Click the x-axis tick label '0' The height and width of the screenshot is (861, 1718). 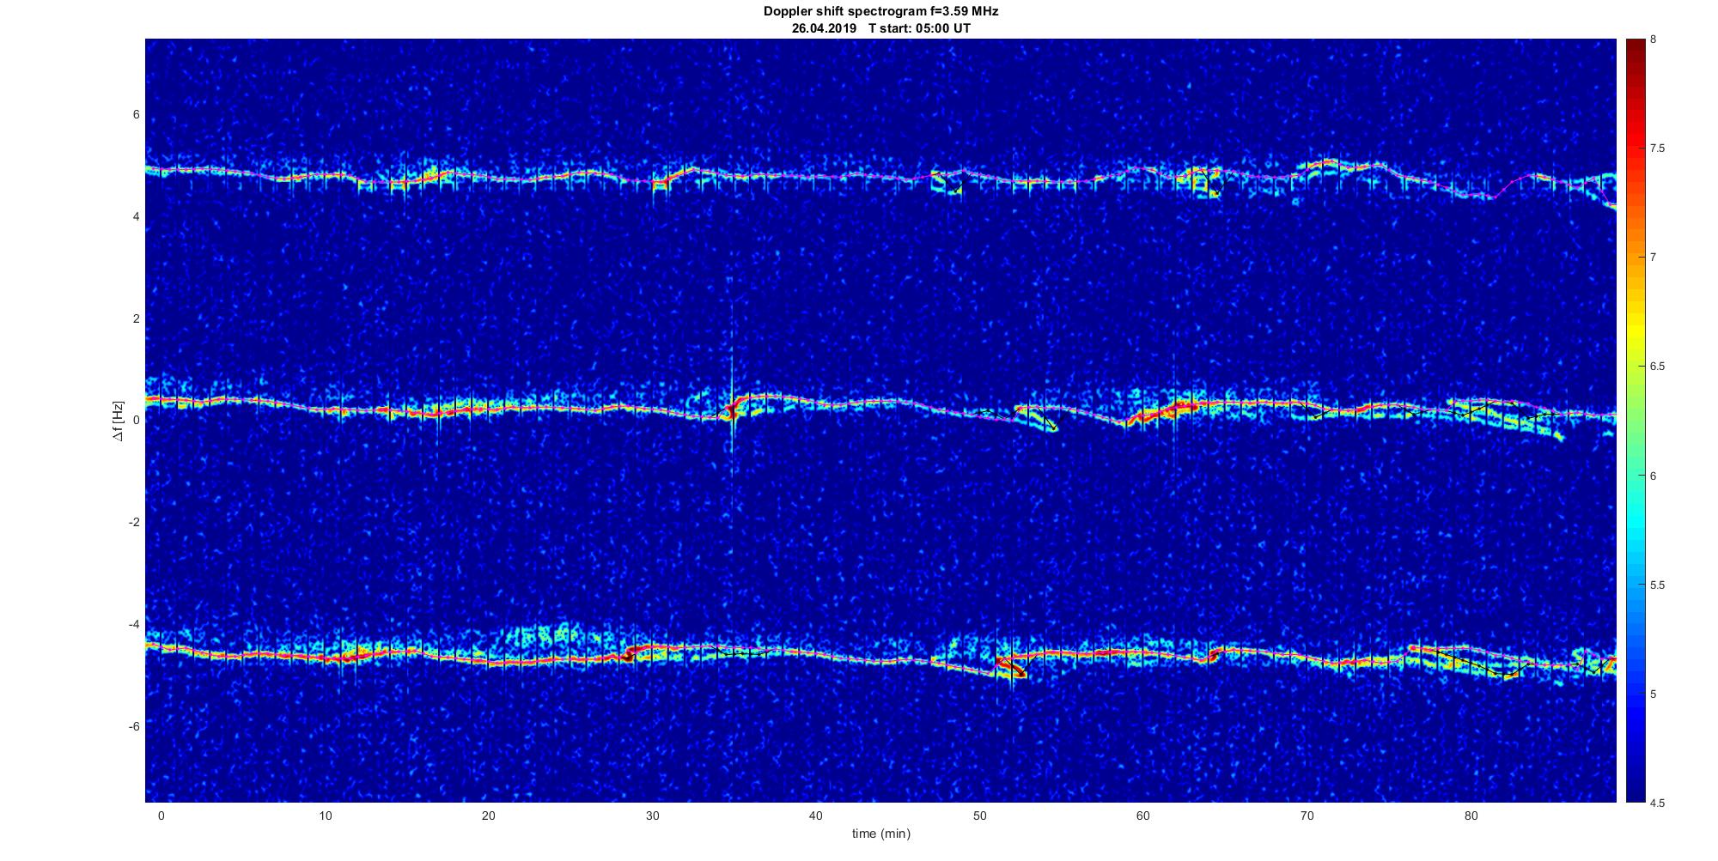161,816
